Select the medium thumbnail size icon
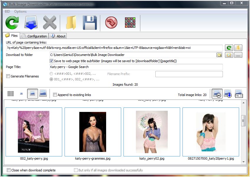250x177 pixels. tap(32, 94)
